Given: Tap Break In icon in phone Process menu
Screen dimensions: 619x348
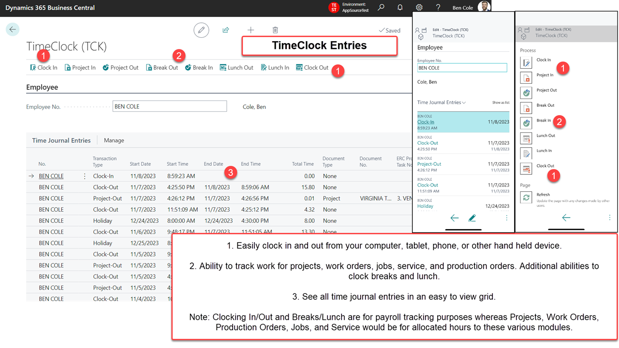Looking at the screenshot, I should pyautogui.click(x=526, y=123).
